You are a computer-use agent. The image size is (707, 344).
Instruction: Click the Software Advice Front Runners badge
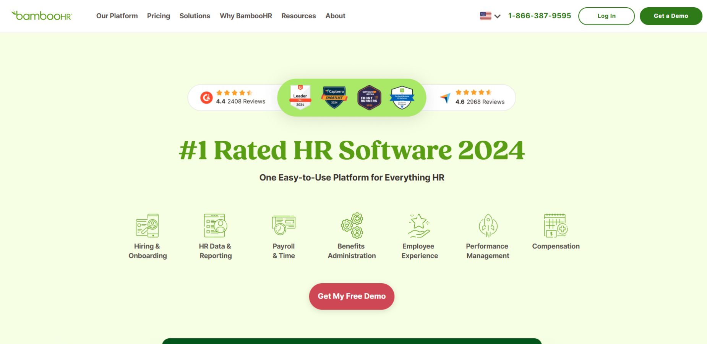click(x=369, y=97)
